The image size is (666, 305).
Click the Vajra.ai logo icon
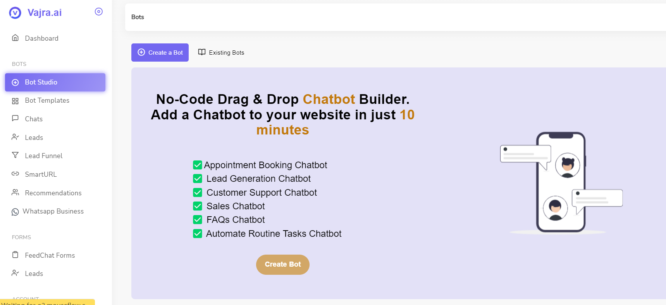[x=15, y=13]
